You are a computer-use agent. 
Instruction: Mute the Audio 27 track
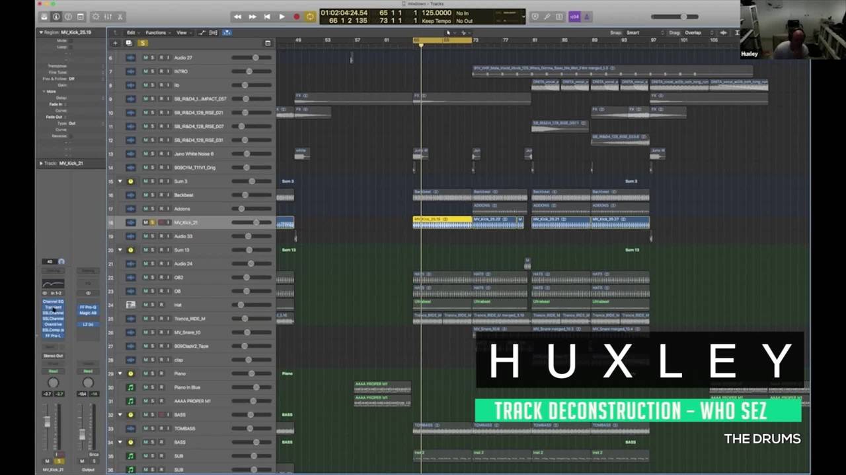coord(145,57)
